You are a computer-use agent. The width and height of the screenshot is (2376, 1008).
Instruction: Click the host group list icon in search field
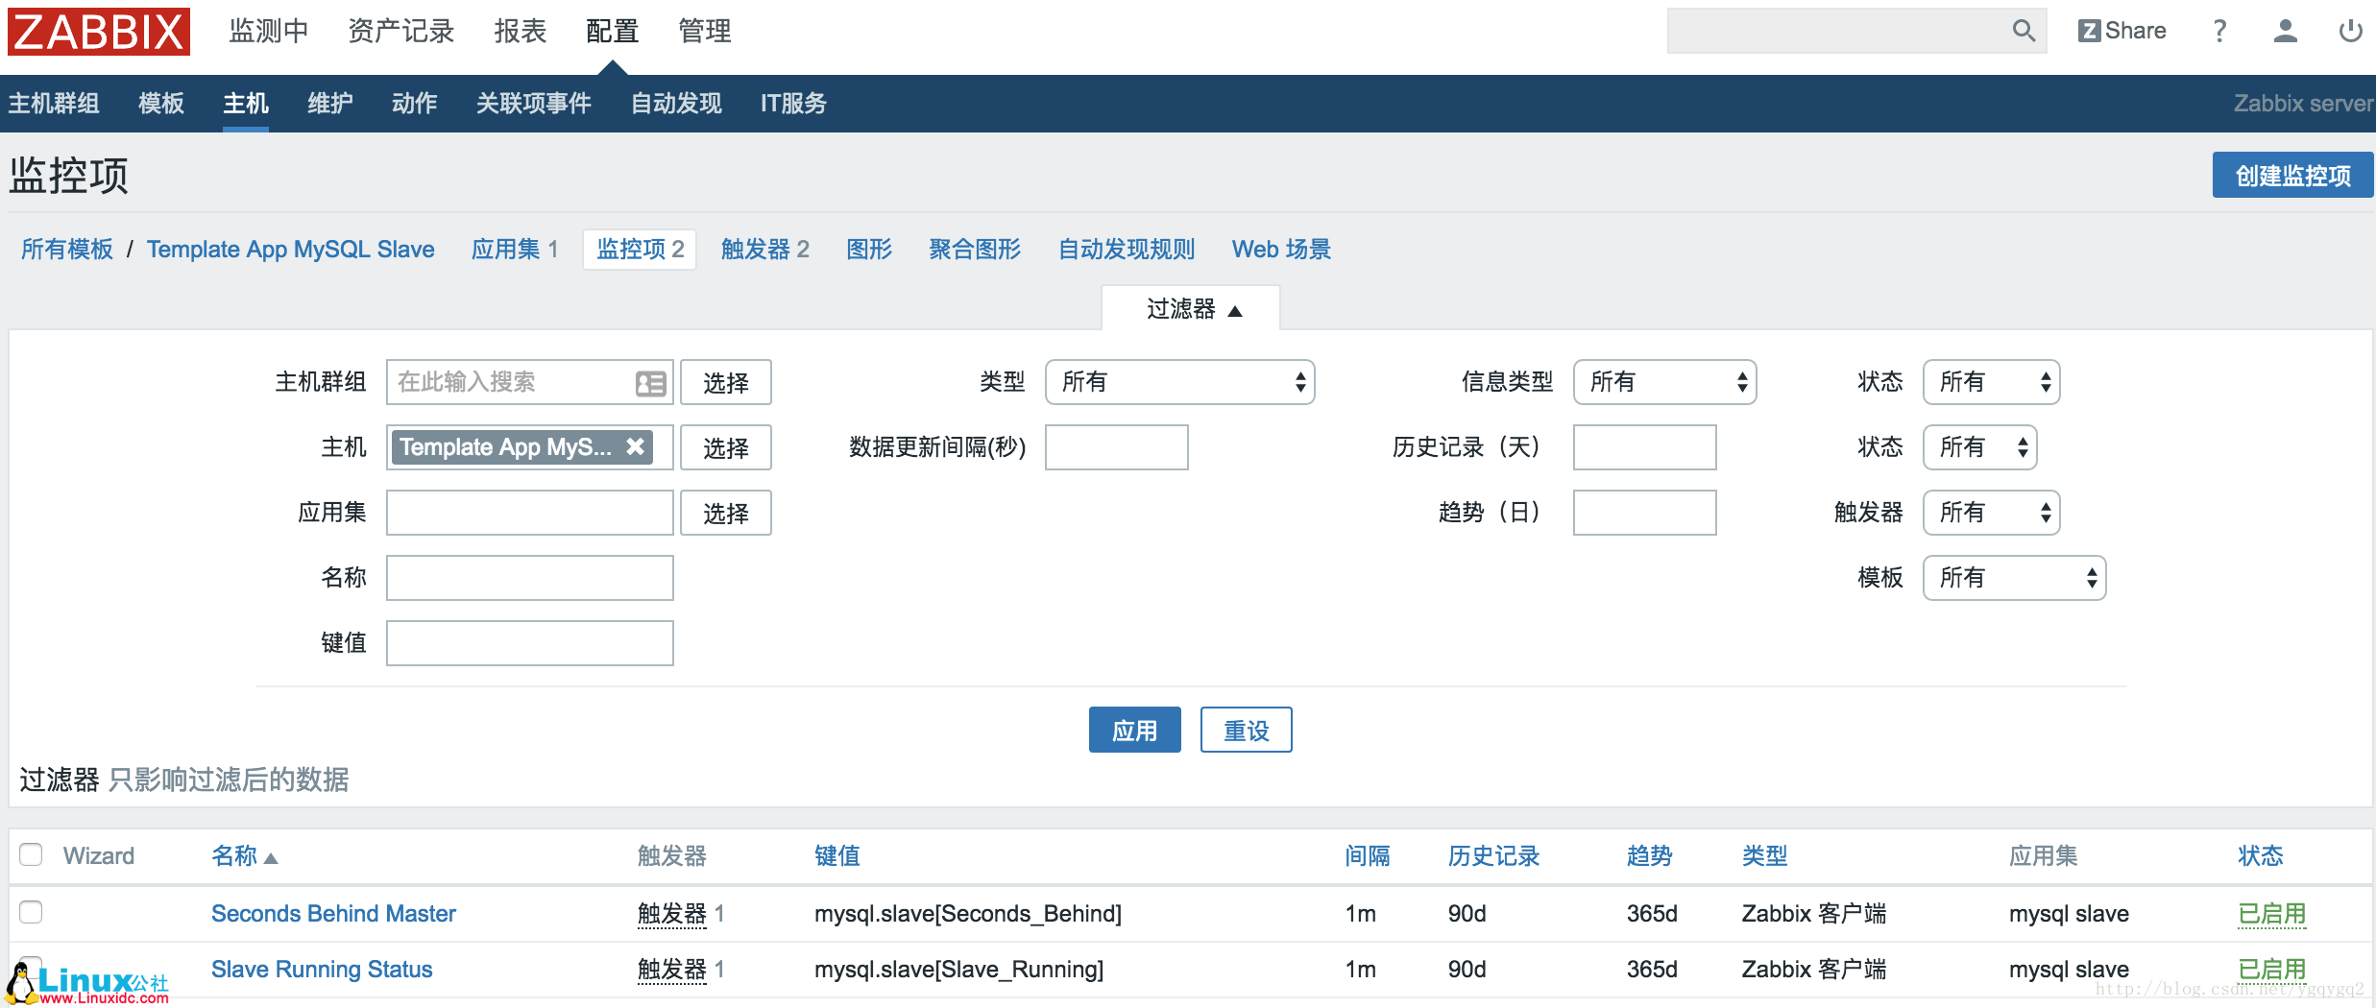pos(650,383)
